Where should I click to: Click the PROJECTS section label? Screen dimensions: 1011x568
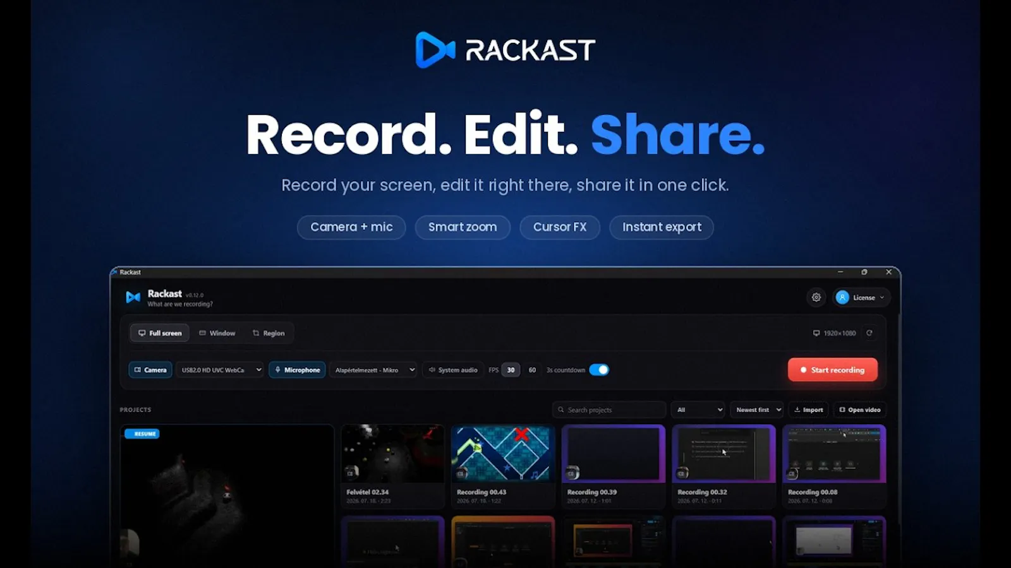[x=135, y=410]
